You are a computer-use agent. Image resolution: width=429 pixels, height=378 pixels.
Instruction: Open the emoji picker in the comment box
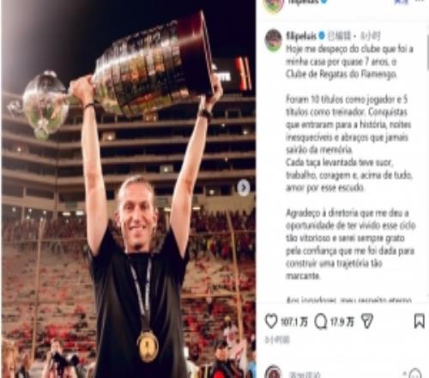pos(414,374)
